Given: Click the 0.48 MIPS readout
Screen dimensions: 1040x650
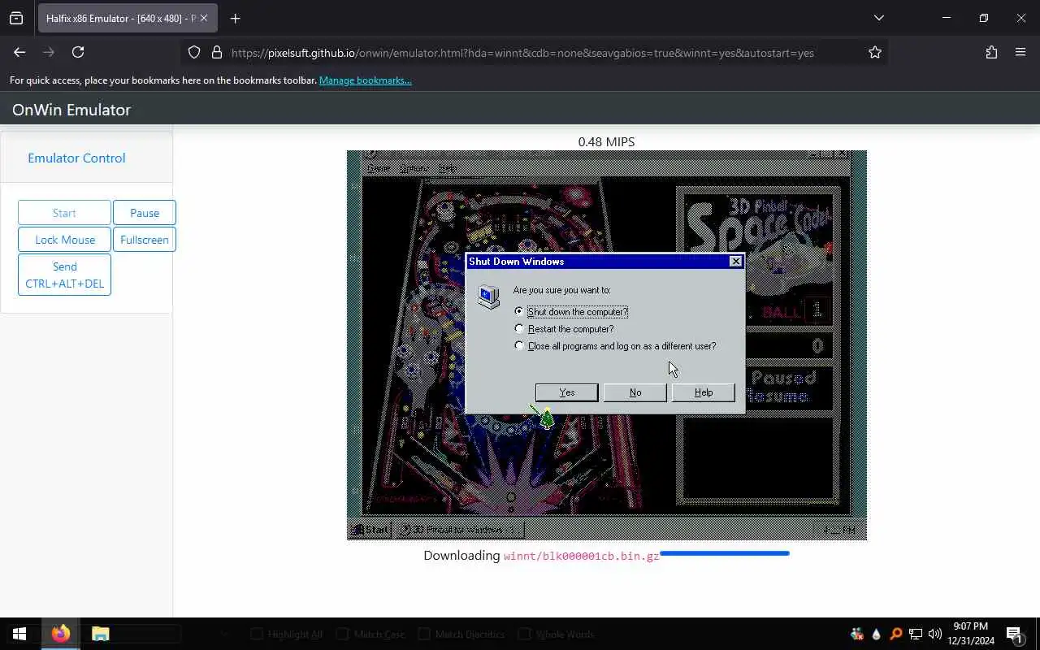Looking at the screenshot, I should 606,141.
